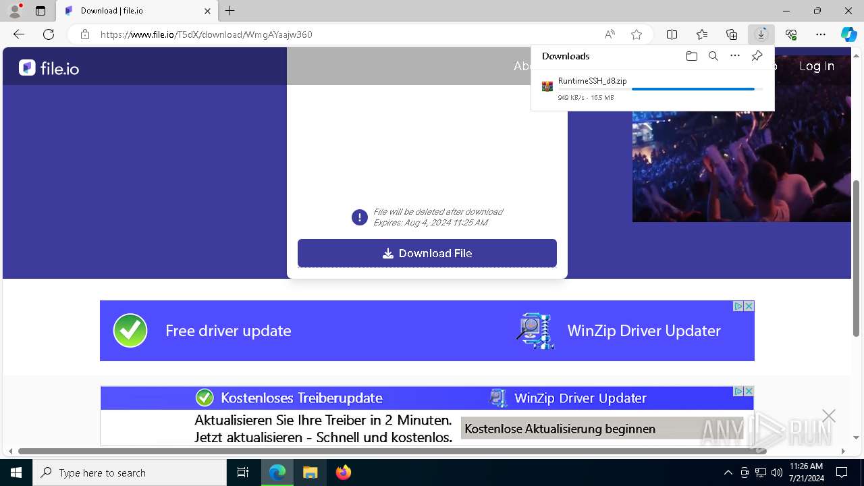Open Copilot sidebar icon
The width and height of the screenshot is (864, 486).
(848, 34)
